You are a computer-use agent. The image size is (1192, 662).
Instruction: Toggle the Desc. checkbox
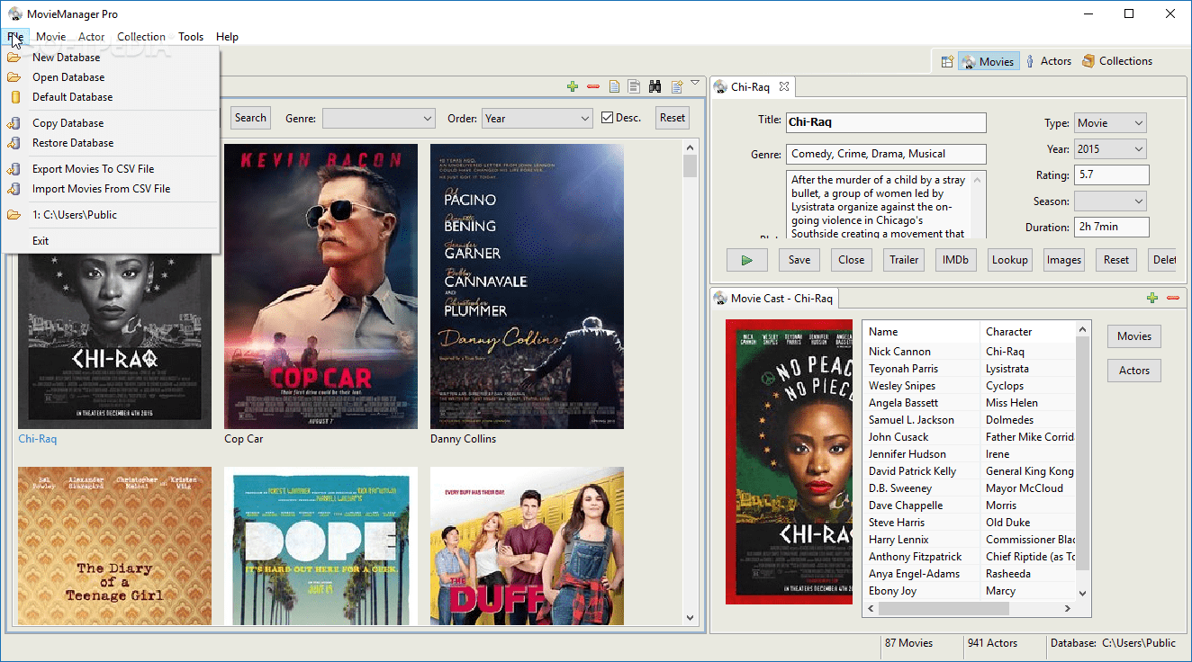click(608, 118)
